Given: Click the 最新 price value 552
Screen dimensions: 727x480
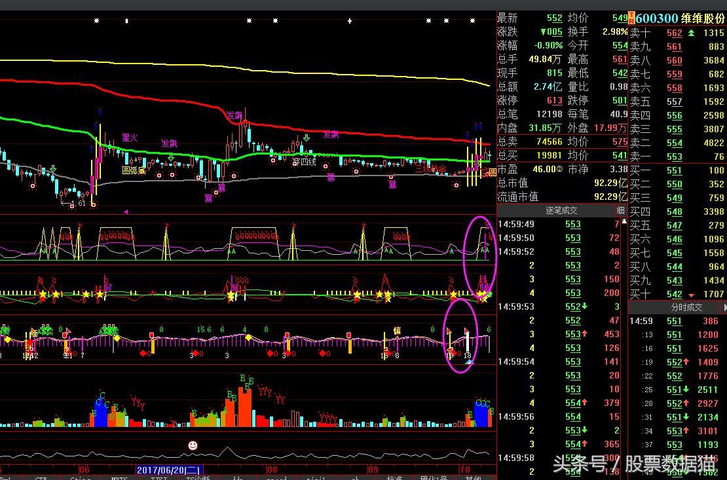Looking at the screenshot, I should click(x=554, y=18).
